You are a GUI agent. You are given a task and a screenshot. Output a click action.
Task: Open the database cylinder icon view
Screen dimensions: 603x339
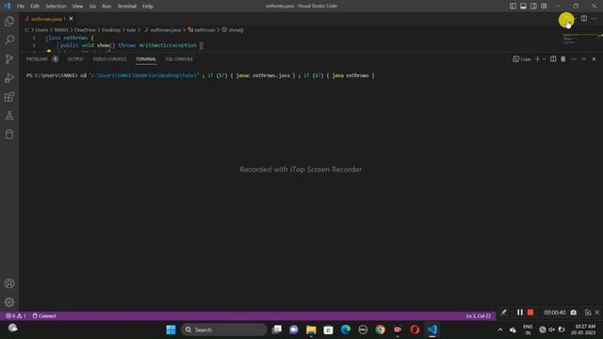[x=9, y=134]
